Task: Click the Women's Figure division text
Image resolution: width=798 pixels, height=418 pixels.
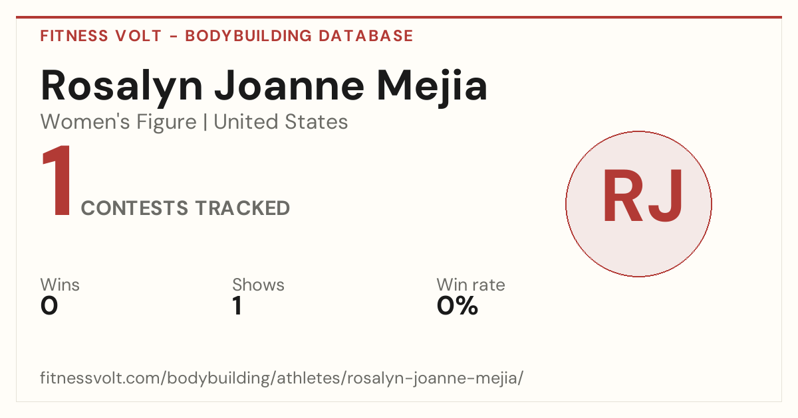Action: click(x=118, y=122)
